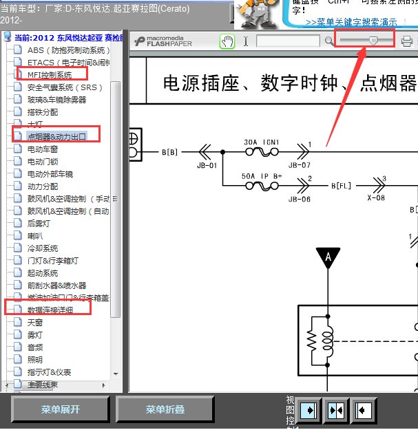This screenshot has height=430, width=418.
Task: Click the tree horizontal scrollbar right arrow
Action: click(x=104, y=385)
